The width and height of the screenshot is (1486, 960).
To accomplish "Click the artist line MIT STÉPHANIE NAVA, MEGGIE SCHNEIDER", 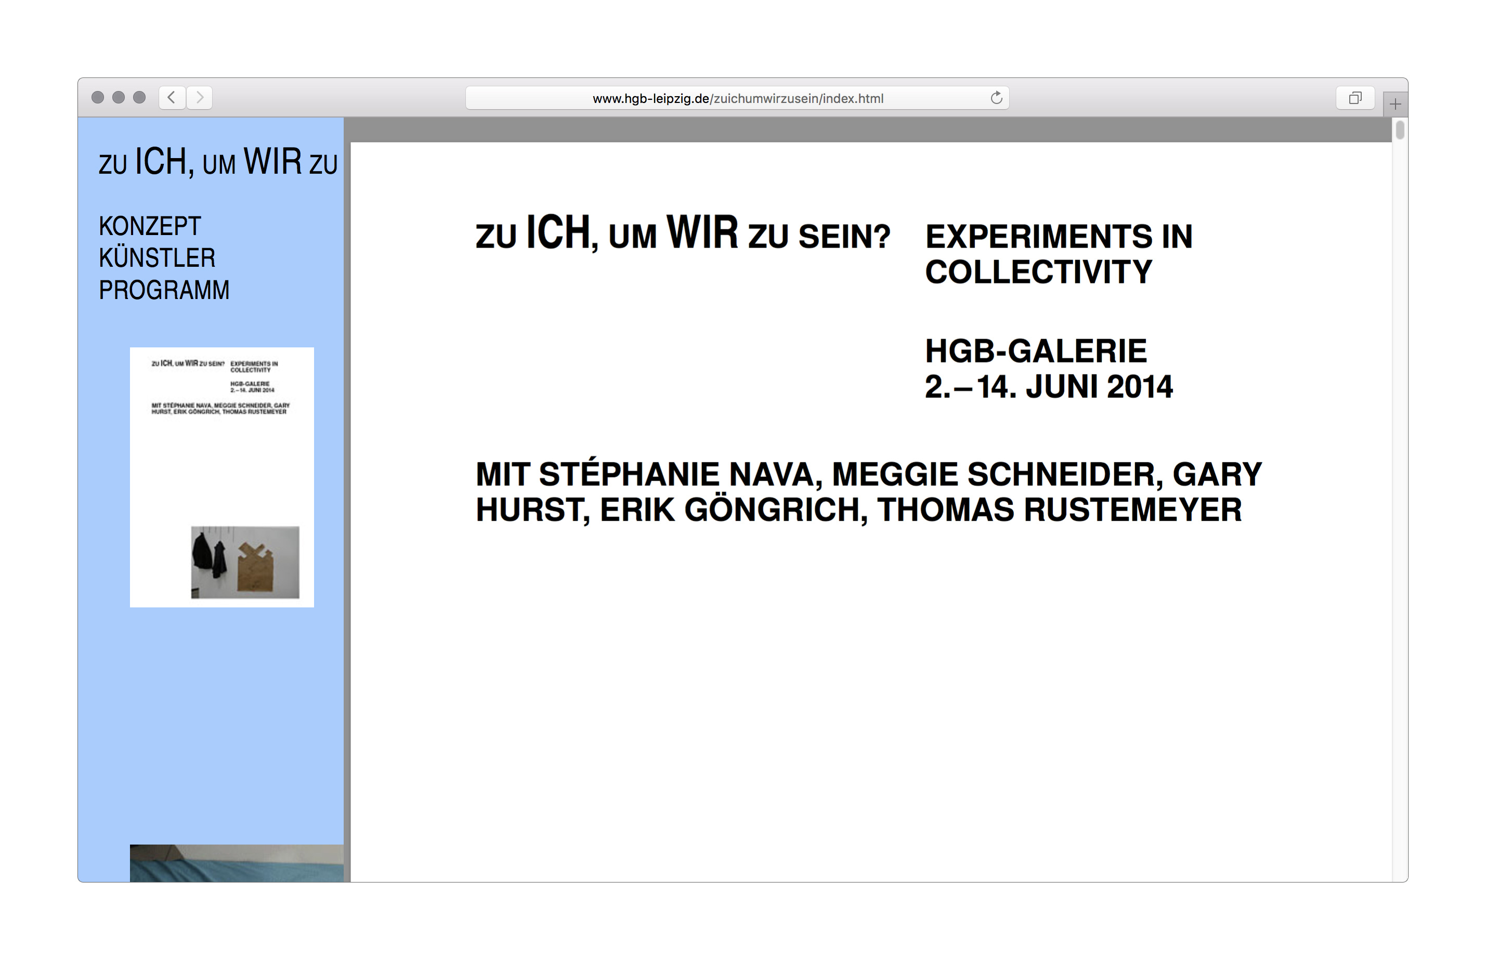I will pos(819,474).
